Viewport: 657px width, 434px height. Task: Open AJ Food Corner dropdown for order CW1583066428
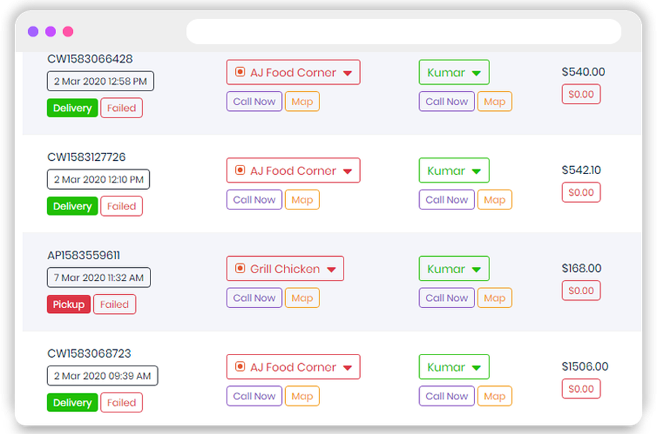tap(293, 72)
